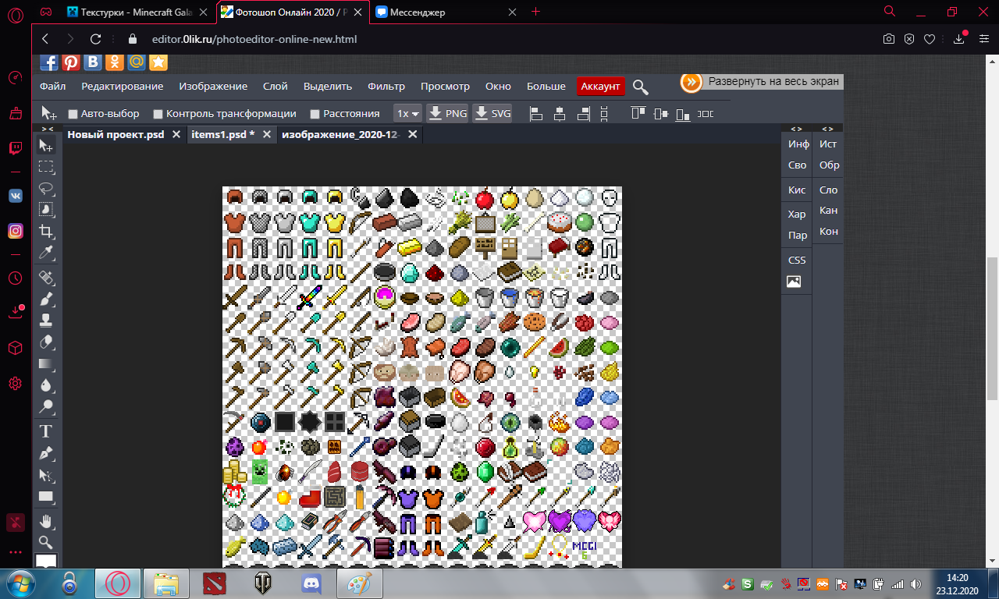This screenshot has width=999, height=599.
Task: Click the align horizontal centers icon
Action: pos(560,114)
